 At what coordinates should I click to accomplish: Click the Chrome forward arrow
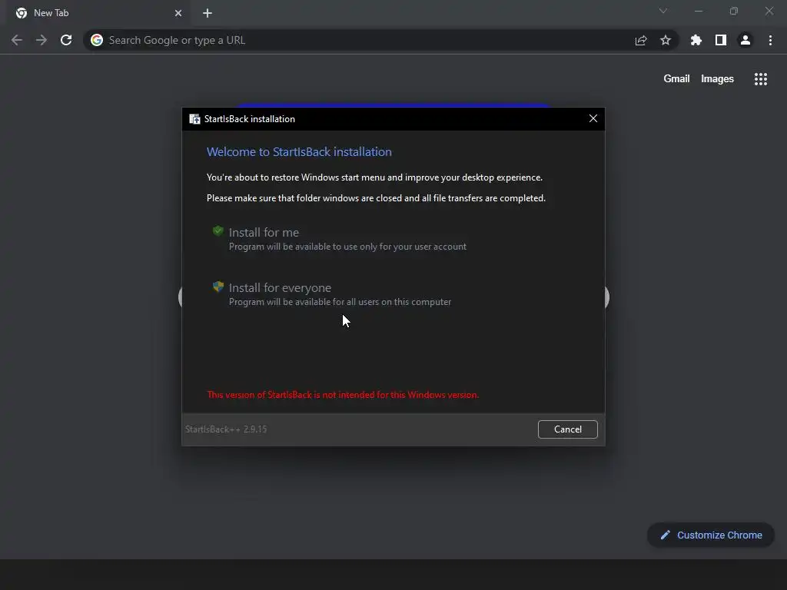[x=42, y=40]
